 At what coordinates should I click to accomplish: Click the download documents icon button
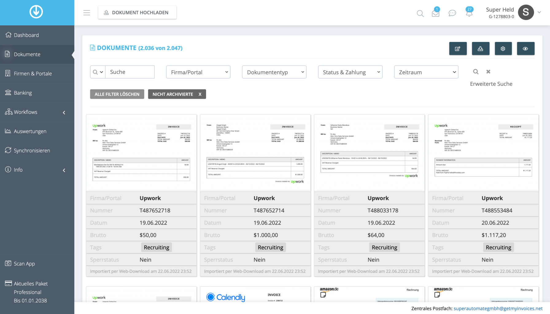pos(480,49)
